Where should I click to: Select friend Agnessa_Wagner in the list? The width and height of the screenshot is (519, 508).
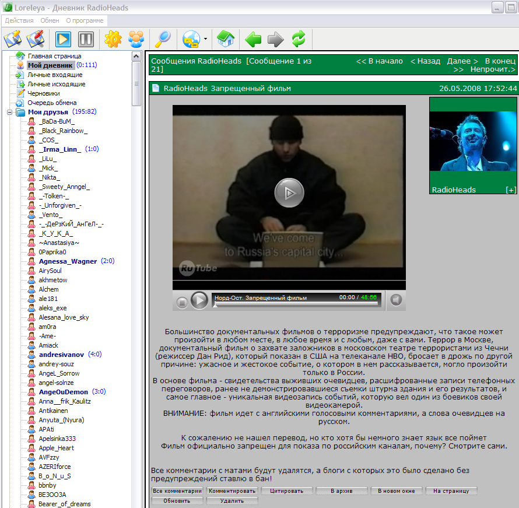(x=68, y=261)
